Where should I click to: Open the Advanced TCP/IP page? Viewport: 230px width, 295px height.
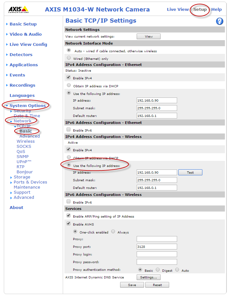tap(30, 136)
